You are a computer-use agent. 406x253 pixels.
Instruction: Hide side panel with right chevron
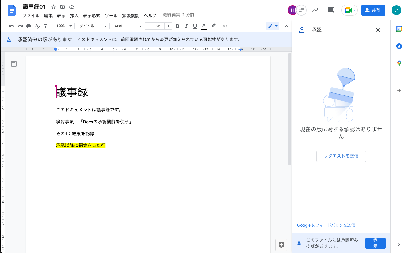pos(399,244)
